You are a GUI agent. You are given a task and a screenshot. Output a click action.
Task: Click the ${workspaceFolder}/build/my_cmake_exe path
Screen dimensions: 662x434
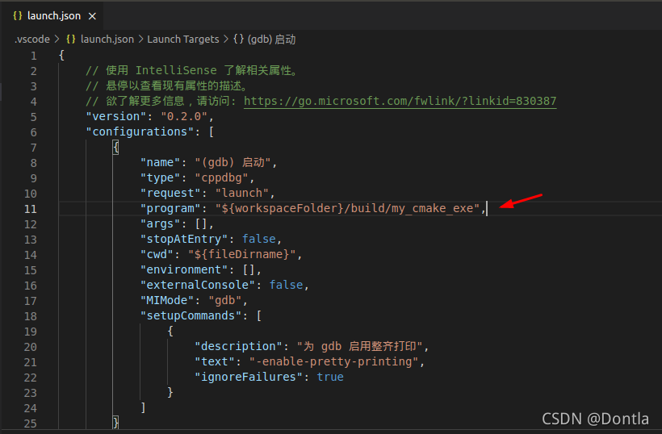click(x=347, y=208)
